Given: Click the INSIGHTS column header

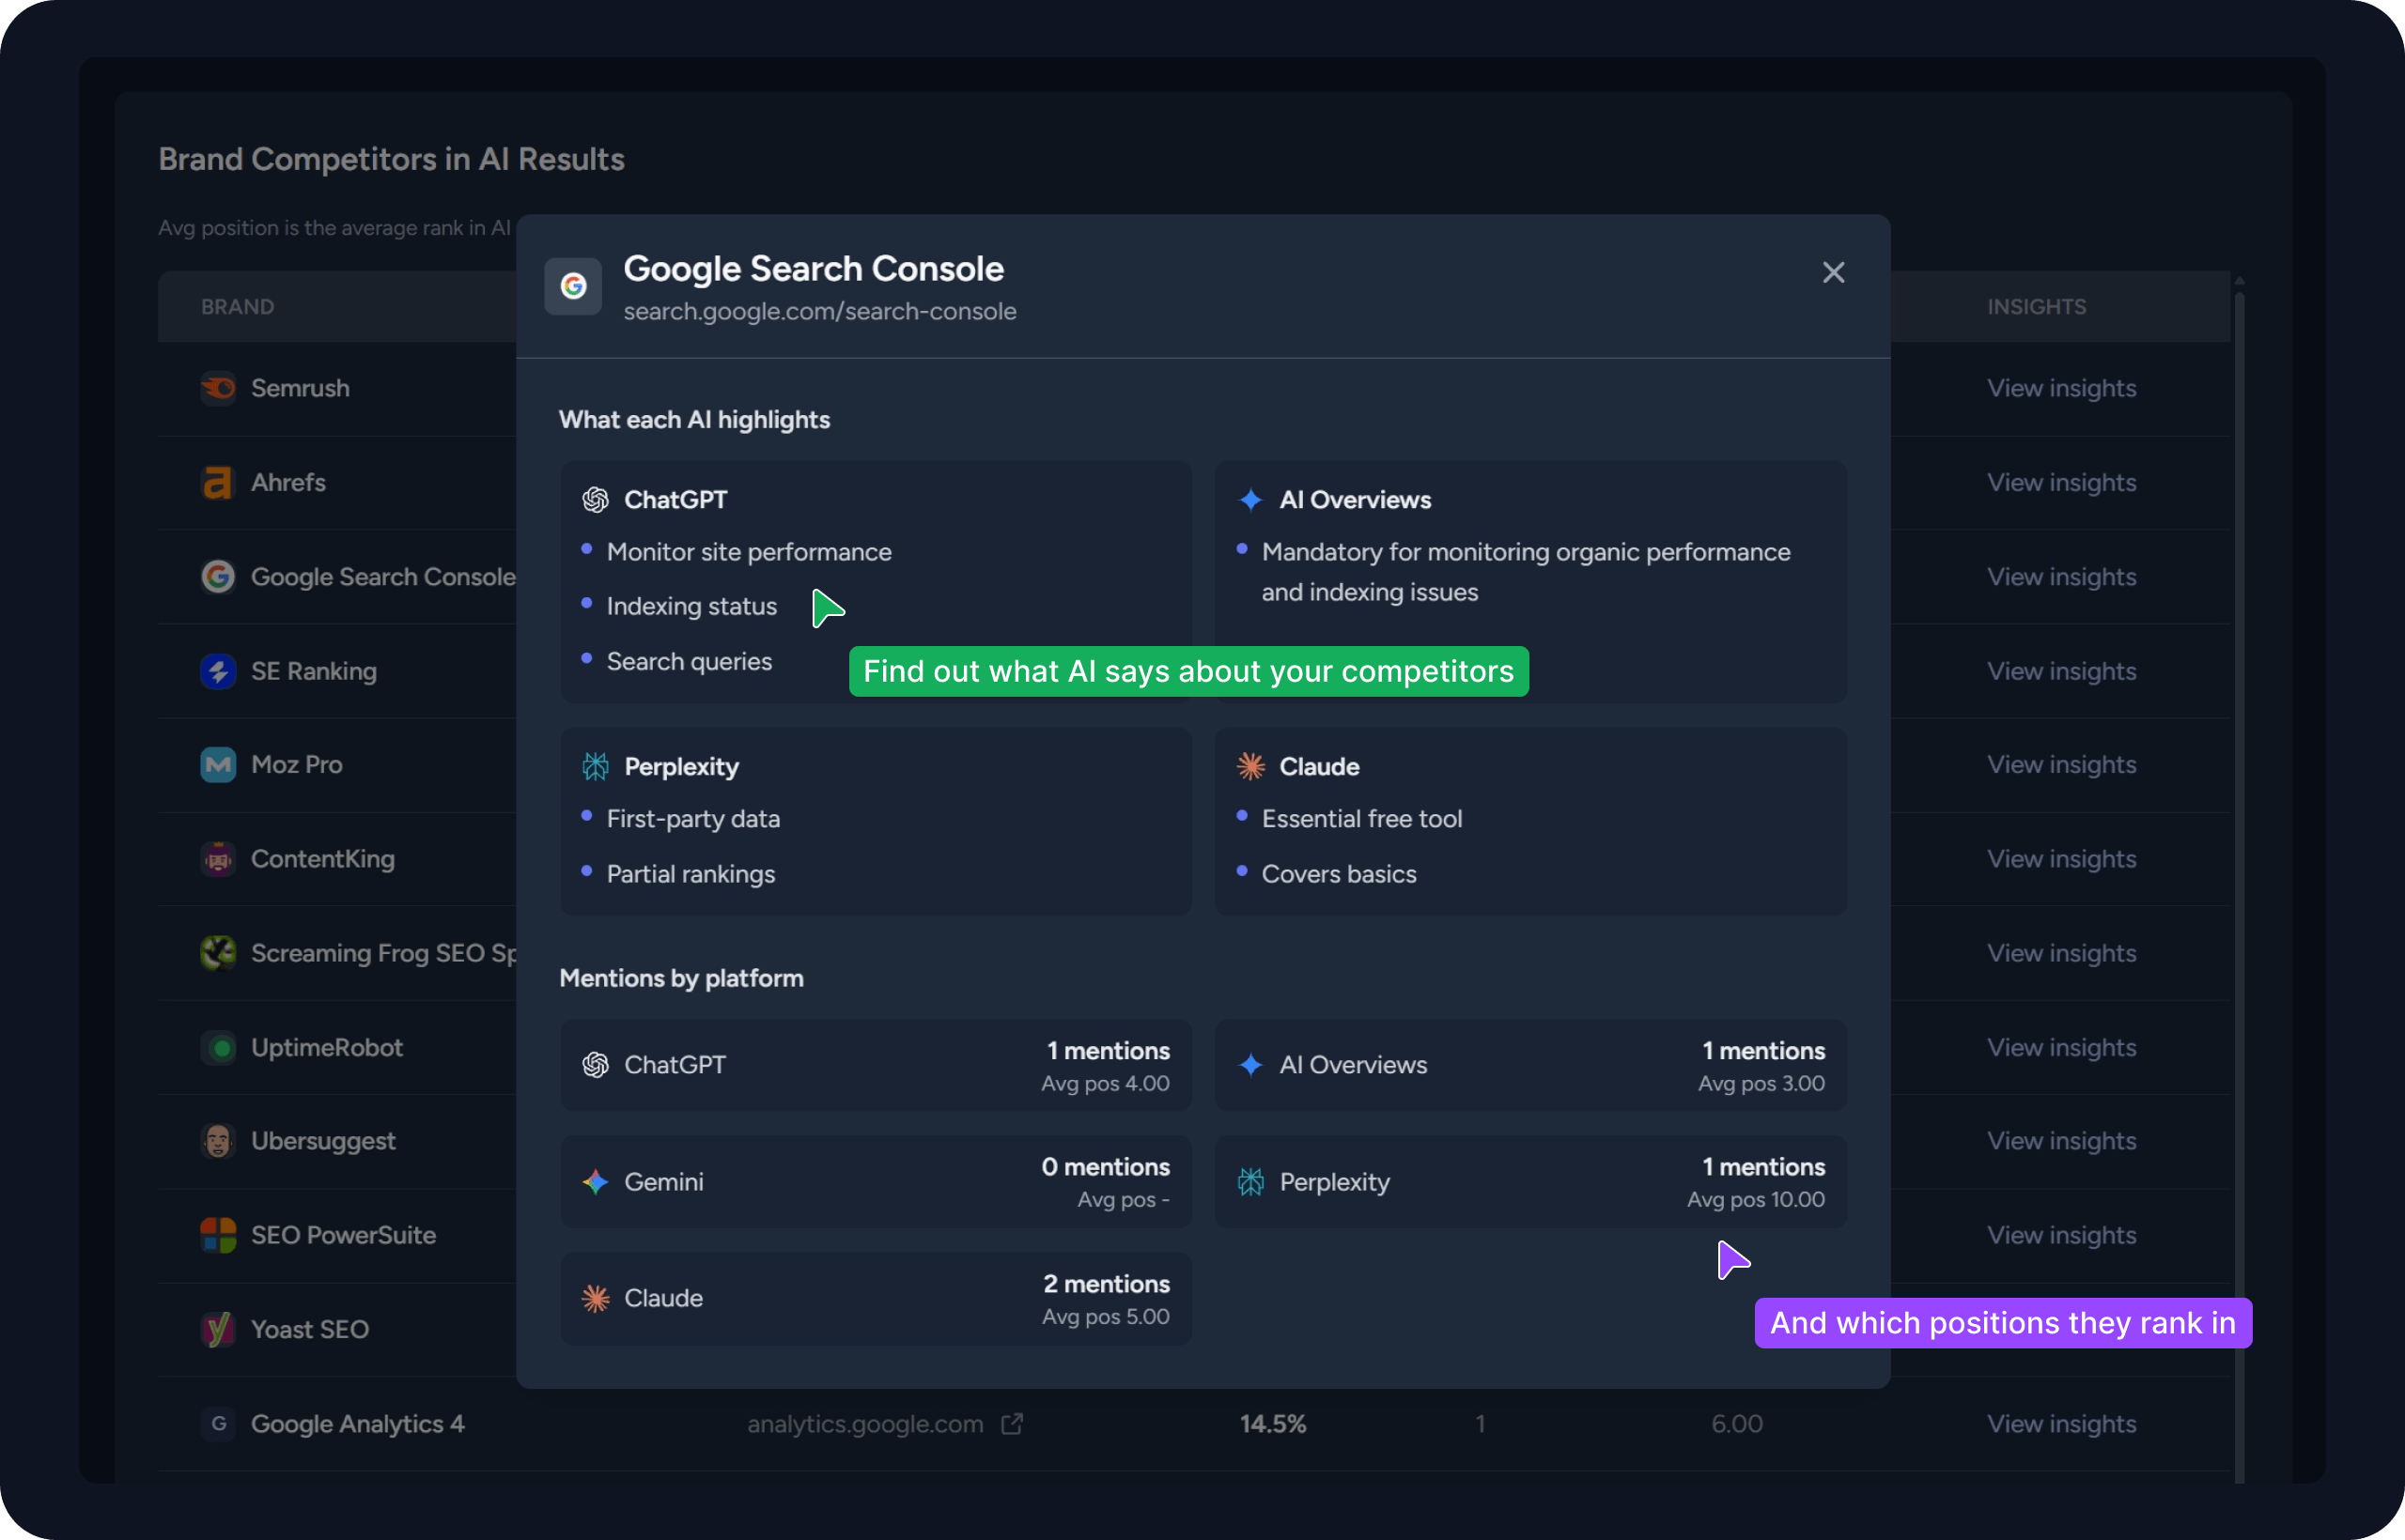Looking at the screenshot, I should click(x=2036, y=307).
